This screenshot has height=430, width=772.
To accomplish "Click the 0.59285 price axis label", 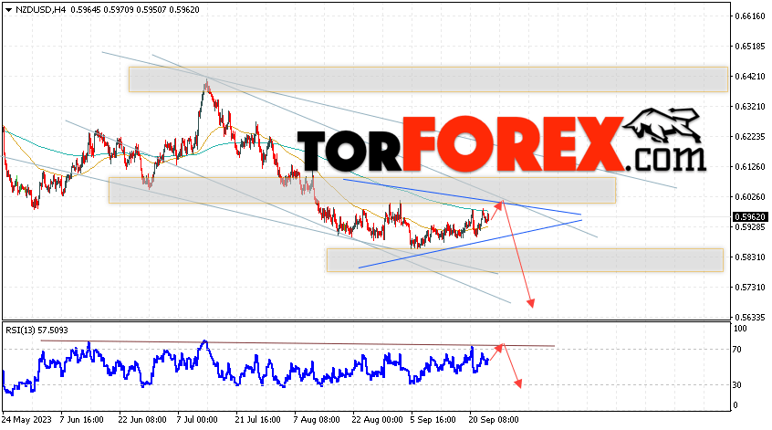I will [750, 227].
